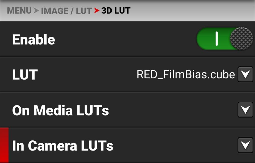Expand the In Camera LUTs arrow

pyautogui.click(x=245, y=145)
